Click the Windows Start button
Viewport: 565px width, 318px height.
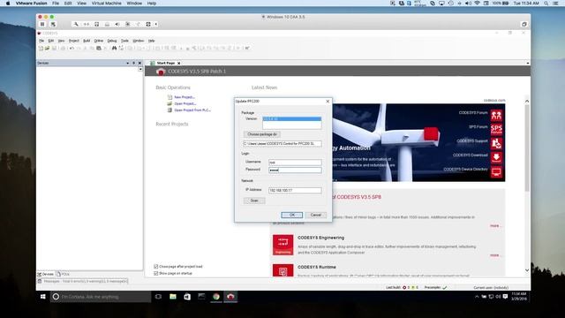tap(43, 297)
